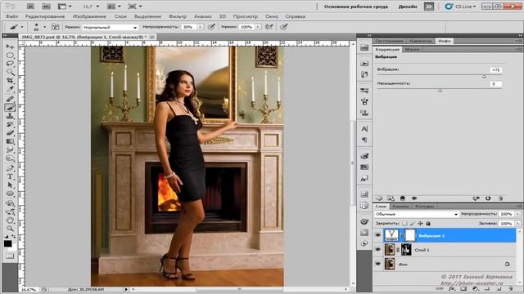The height and width of the screenshot is (294, 524).
Task: Select the Move tool
Action: tap(10, 47)
